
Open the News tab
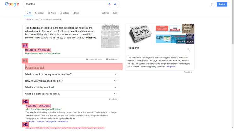click(x=52, y=13)
